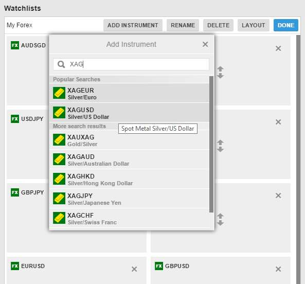This screenshot has width=305, height=284.
Task: Click the GBPUSD FX icon
Action: coord(159,266)
